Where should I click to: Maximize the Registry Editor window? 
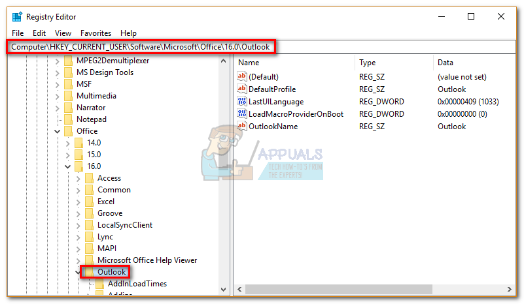pyautogui.click(x=471, y=16)
